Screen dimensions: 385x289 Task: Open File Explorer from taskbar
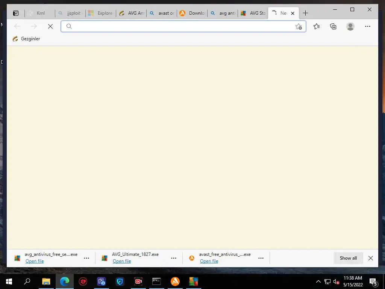pyautogui.click(x=46, y=281)
